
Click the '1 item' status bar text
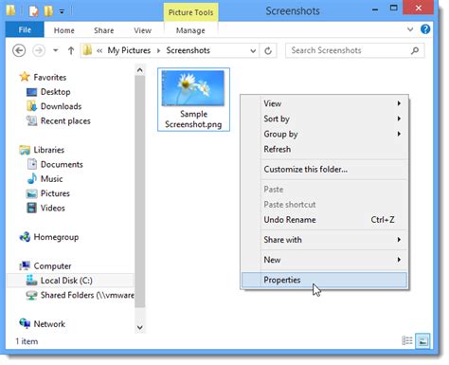[x=27, y=341]
